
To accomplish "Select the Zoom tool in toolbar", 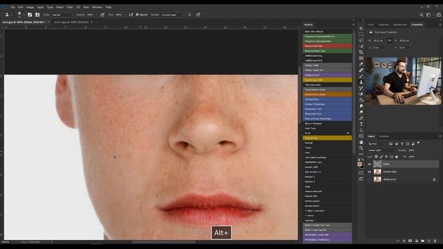I will click(361, 148).
